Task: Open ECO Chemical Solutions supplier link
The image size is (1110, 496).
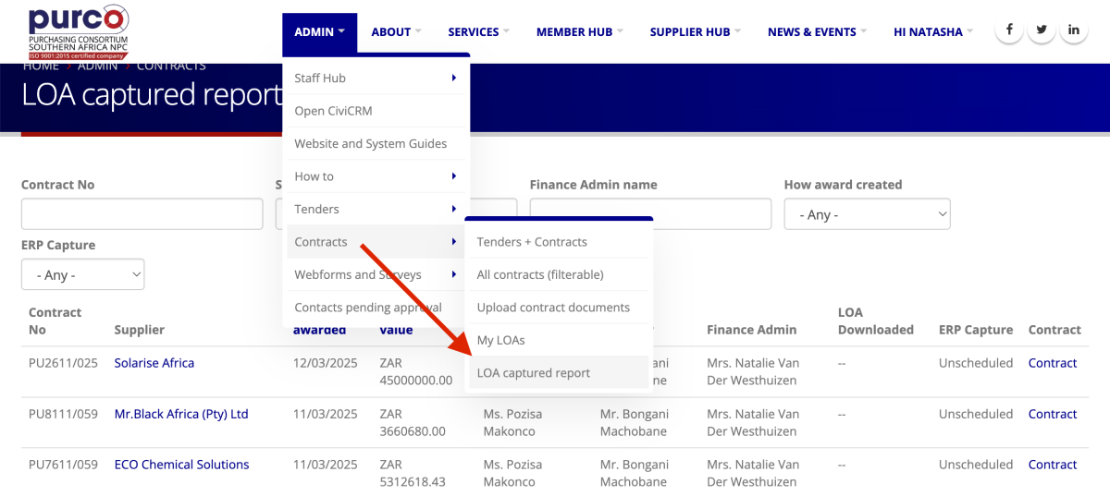Action: click(181, 465)
